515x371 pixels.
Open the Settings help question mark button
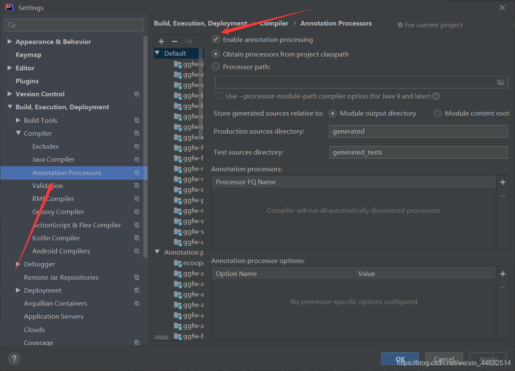[14, 359]
